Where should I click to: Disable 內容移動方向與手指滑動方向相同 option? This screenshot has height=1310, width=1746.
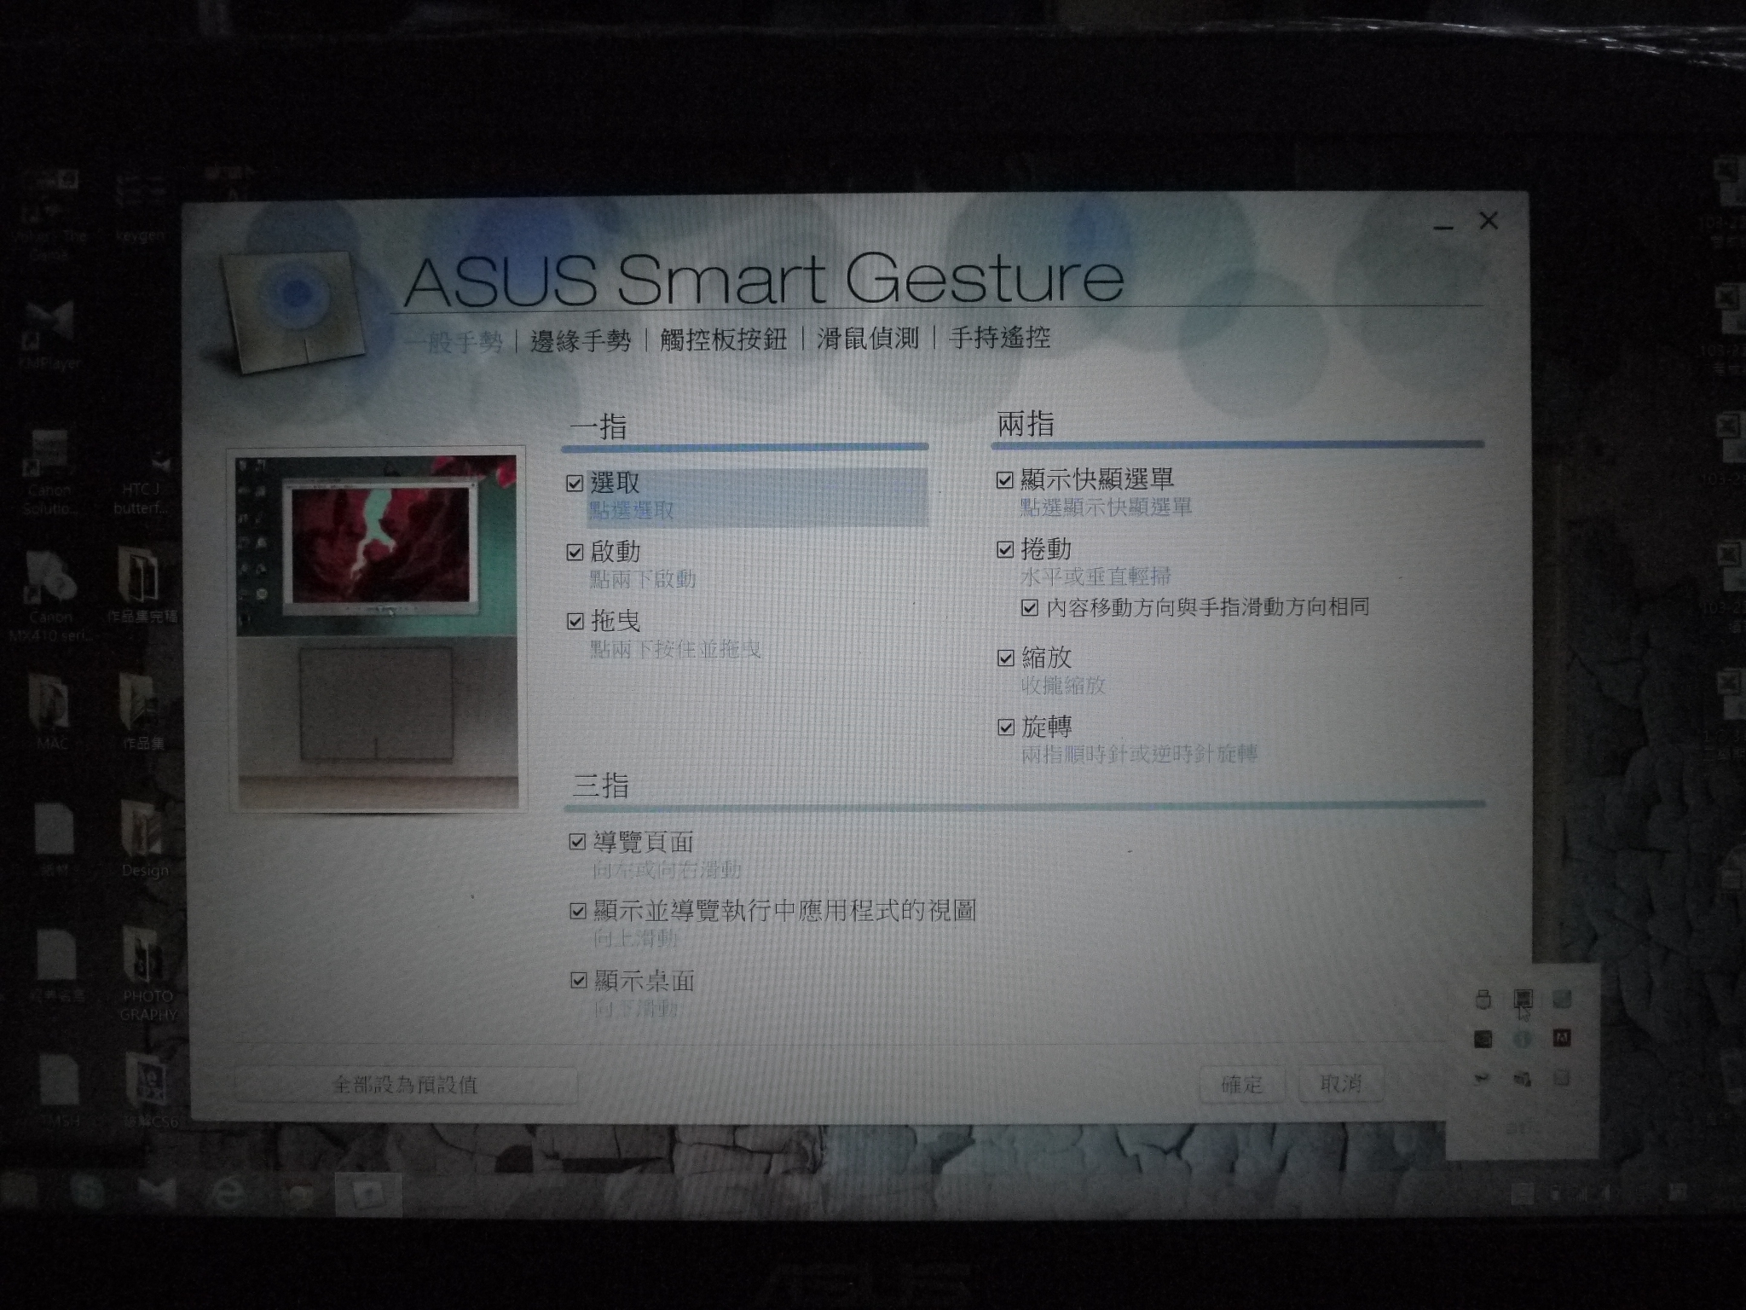click(x=1030, y=608)
